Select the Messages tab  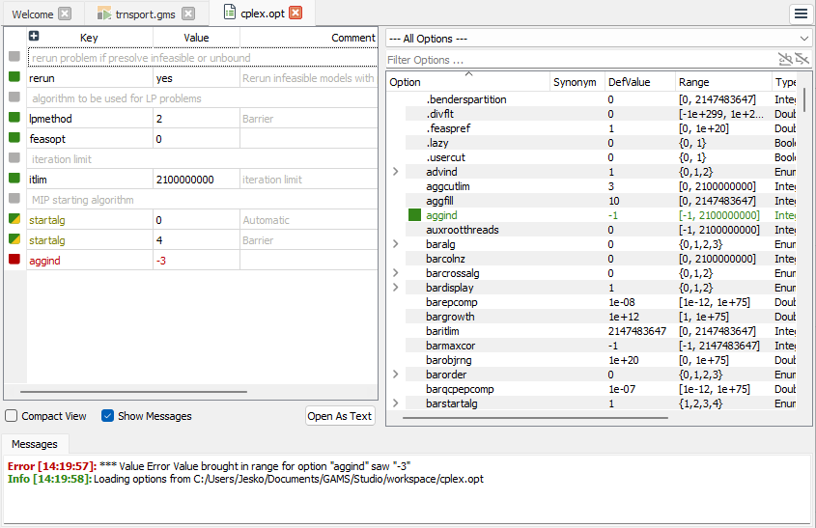point(34,444)
